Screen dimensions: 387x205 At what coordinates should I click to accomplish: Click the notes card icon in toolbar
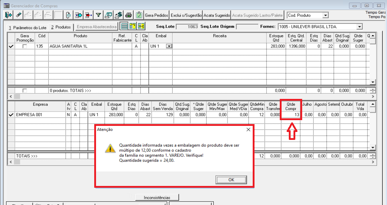108,15
